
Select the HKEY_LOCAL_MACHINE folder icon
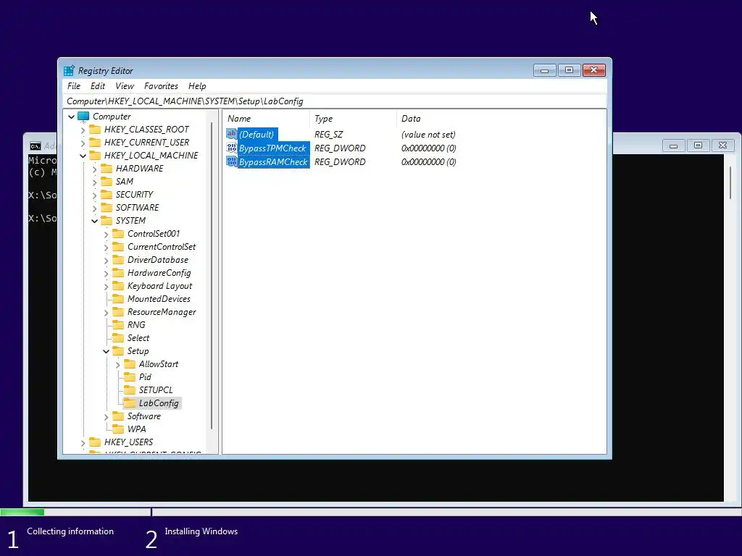pyautogui.click(x=95, y=155)
